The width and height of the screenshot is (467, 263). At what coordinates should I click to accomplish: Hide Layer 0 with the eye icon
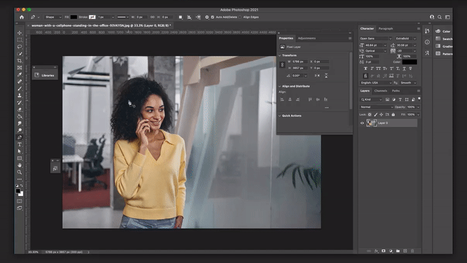(x=362, y=123)
